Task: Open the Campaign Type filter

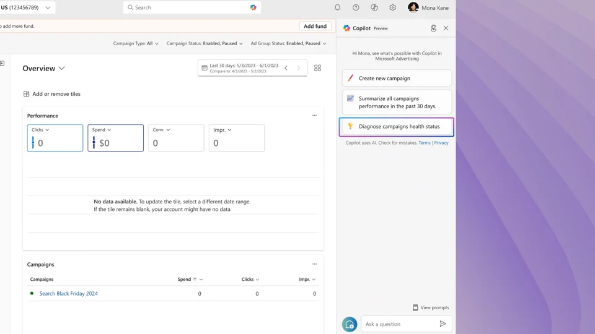Action: (136, 43)
